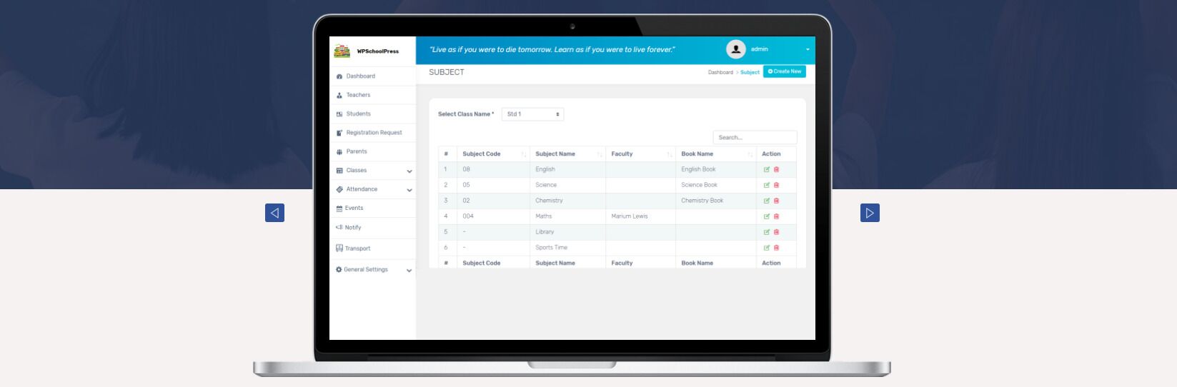Edit the Maths subject row
The height and width of the screenshot is (387, 1177).
click(x=767, y=216)
